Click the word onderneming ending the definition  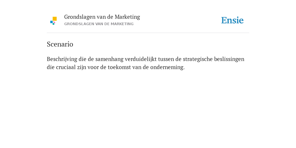pos(167,67)
